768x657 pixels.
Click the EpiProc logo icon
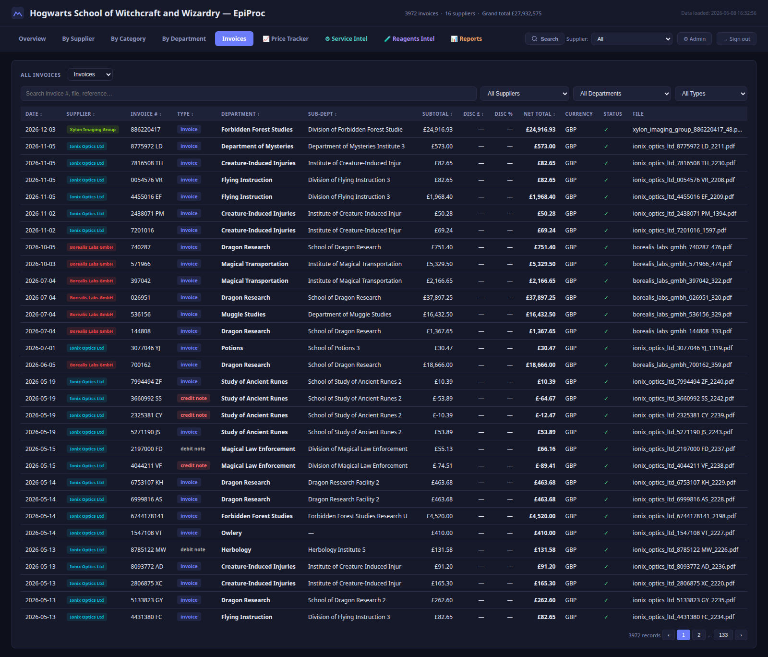point(18,13)
